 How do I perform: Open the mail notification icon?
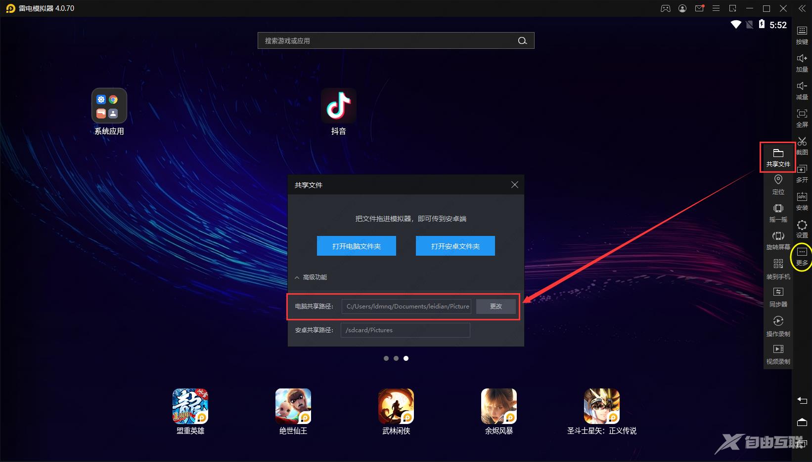click(699, 8)
